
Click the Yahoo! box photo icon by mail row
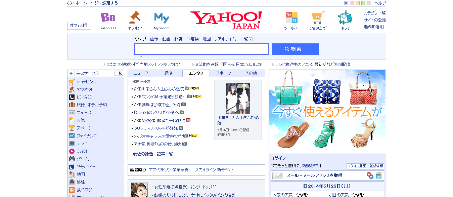click(x=379, y=175)
